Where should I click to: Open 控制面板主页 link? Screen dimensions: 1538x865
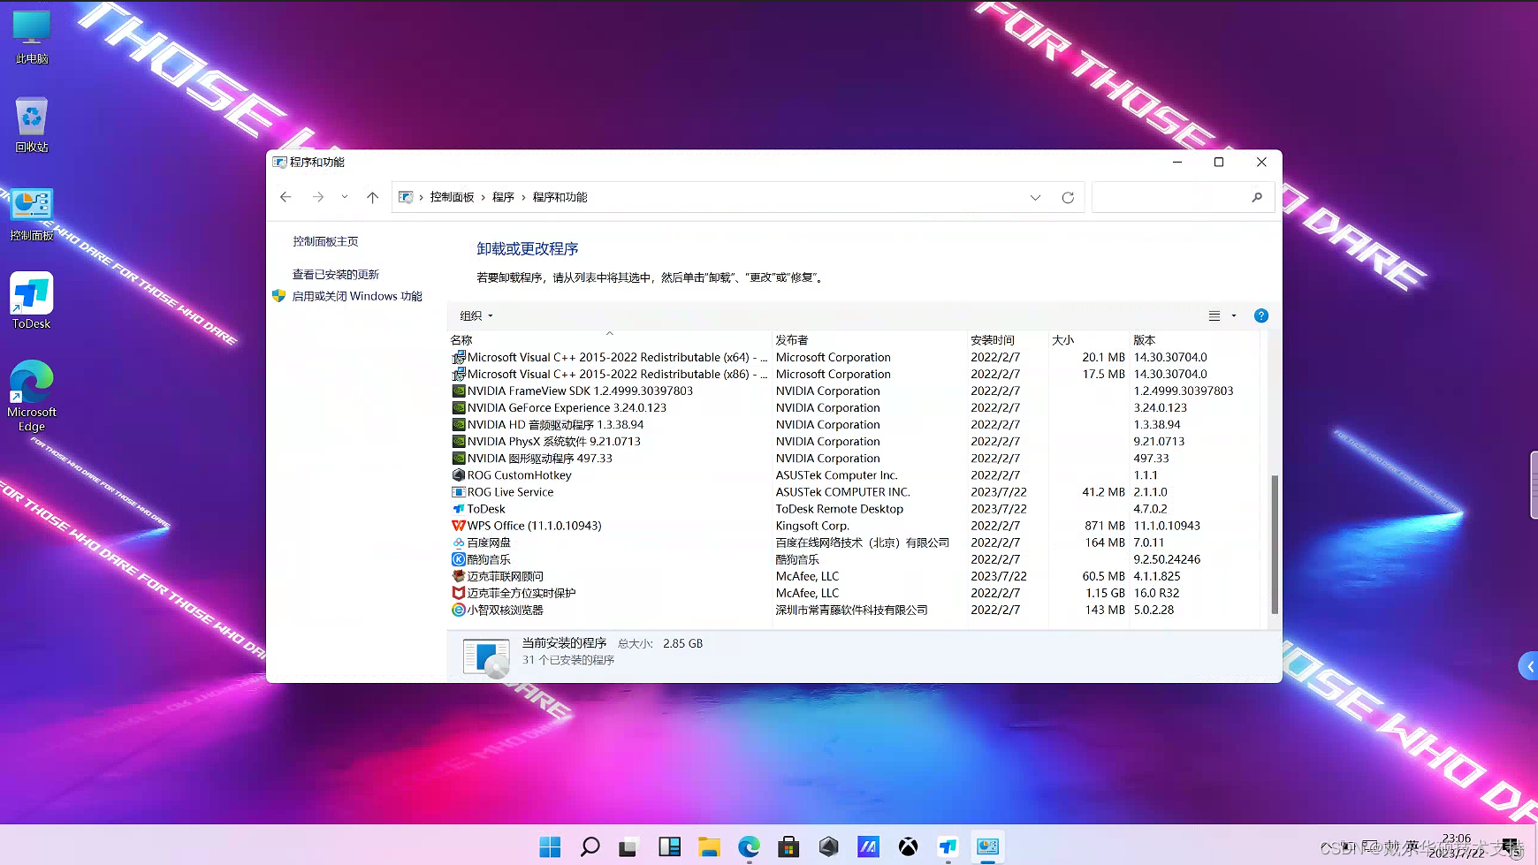point(325,241)
